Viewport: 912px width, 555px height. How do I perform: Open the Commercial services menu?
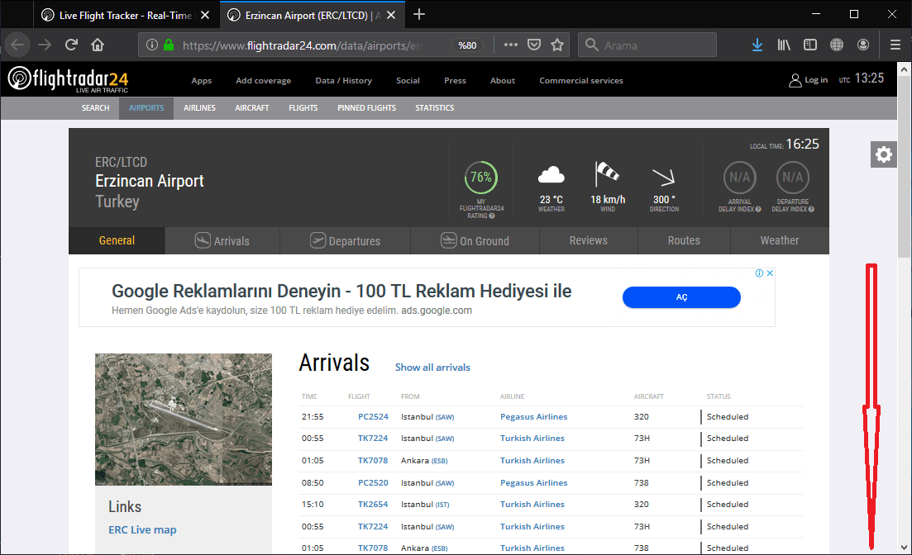pyautogui.click(x=580, y=81)
